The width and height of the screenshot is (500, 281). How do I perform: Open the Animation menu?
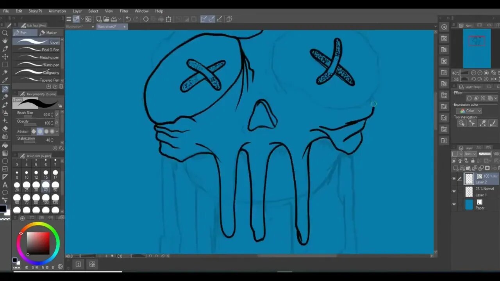coord(57,11)
